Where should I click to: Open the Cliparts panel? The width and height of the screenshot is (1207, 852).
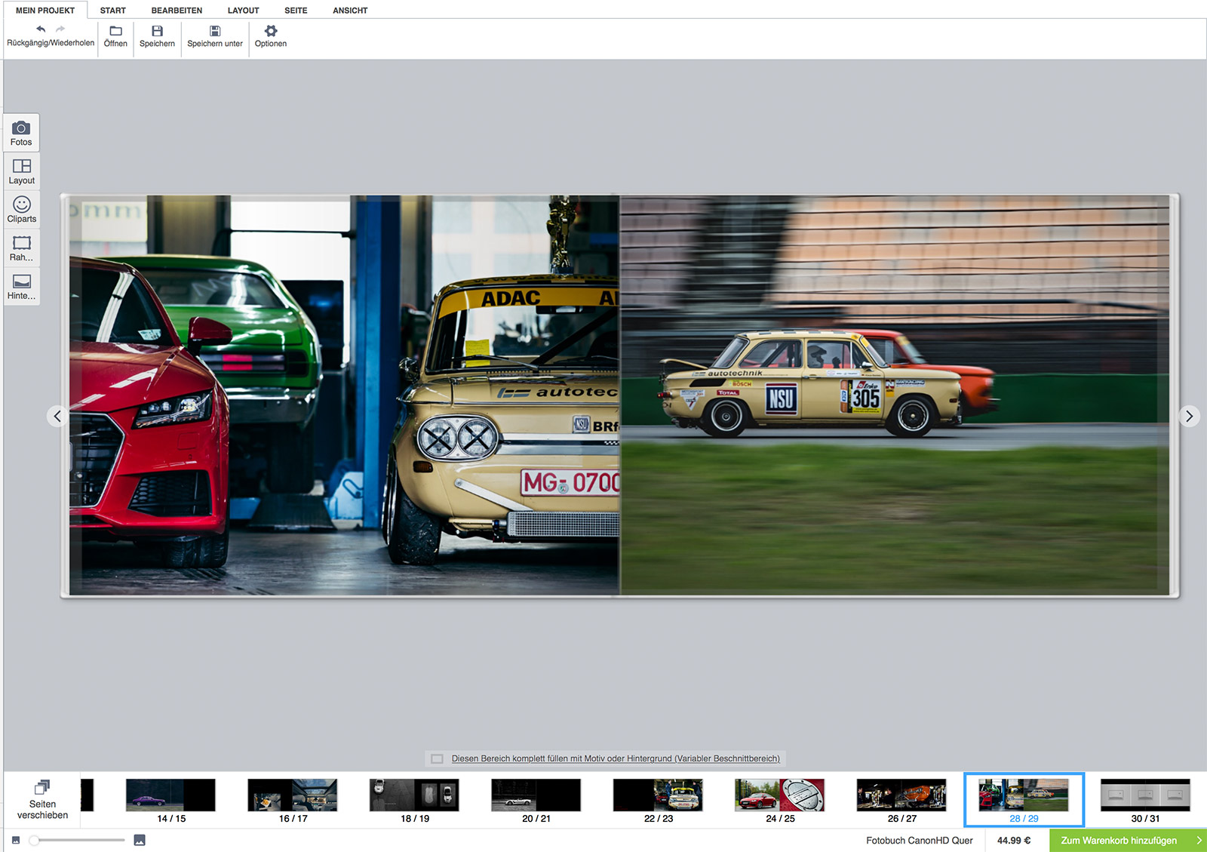click(21, 210)
